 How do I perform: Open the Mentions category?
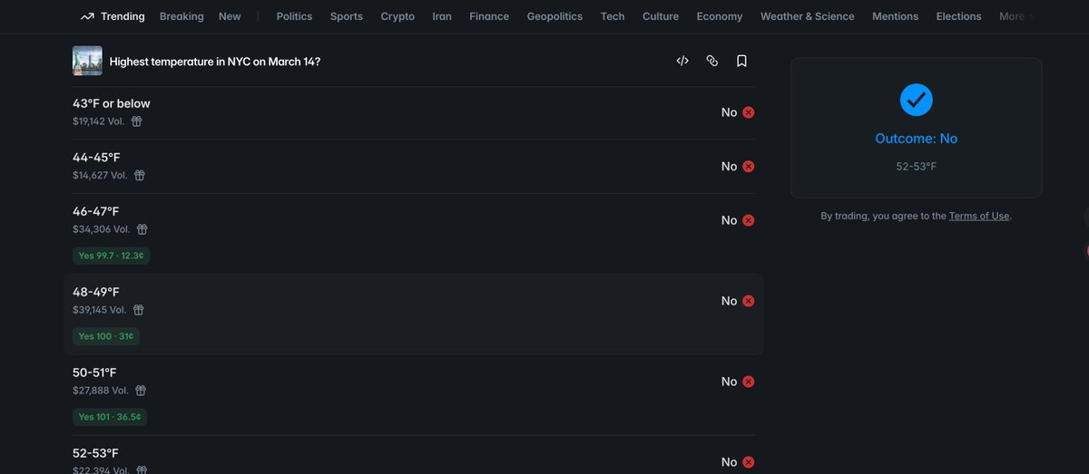coord(895,16)
